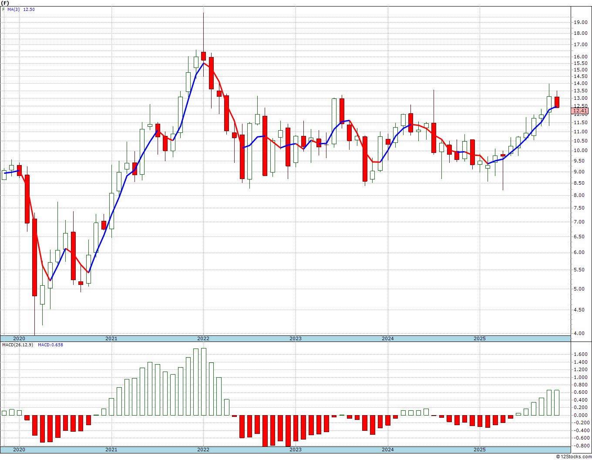Click the MACD:0.658 value readout
Image resolution: width=592 pixels, height=460 pixels.
pyautogui.click(x=50, y=345)
